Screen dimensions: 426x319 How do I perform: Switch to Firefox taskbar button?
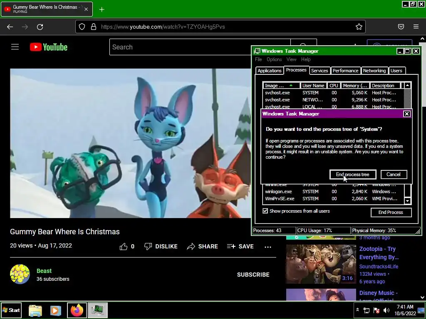click(x=77, y=310)
